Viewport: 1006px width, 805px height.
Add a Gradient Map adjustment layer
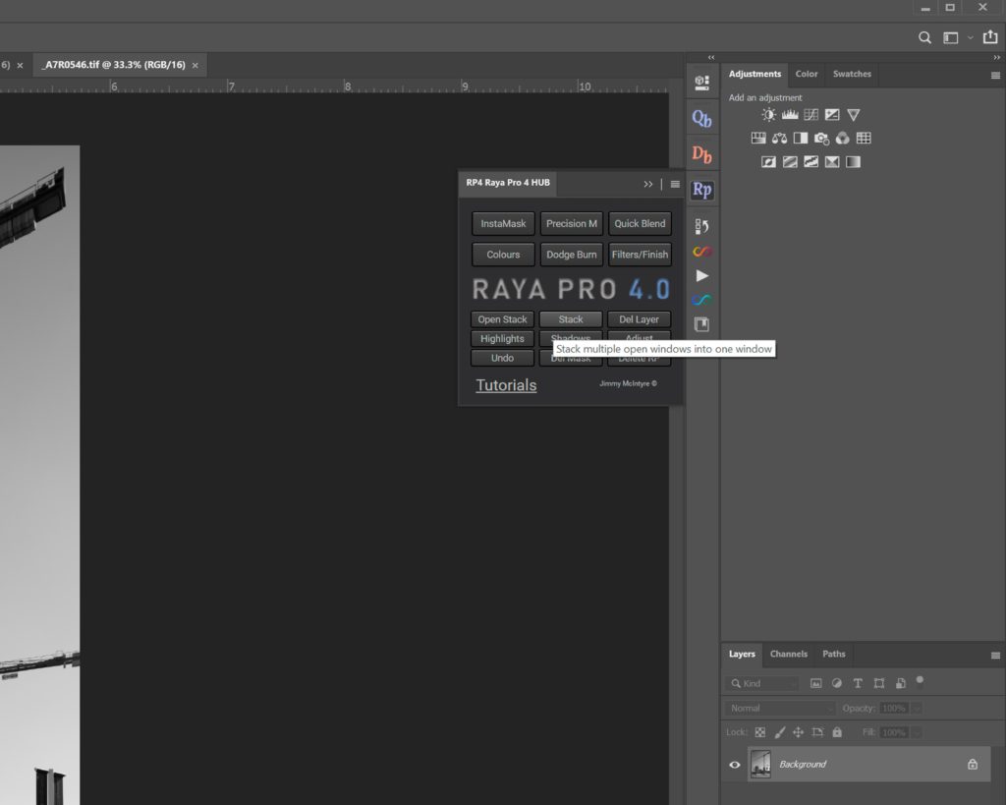pyautogui.click(x=854, y=162)
